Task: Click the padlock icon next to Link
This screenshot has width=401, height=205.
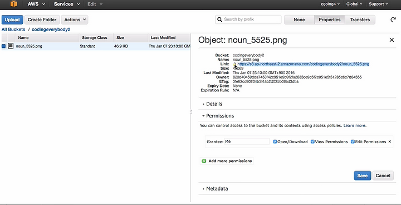Action: pos(234,64)
